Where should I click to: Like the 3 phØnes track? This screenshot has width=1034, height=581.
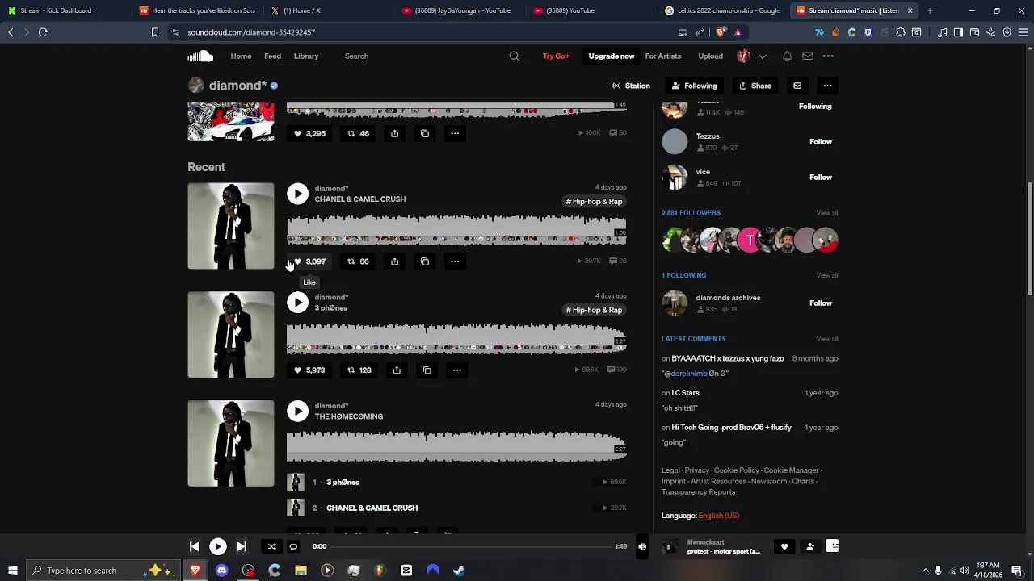tap(309, 370)
